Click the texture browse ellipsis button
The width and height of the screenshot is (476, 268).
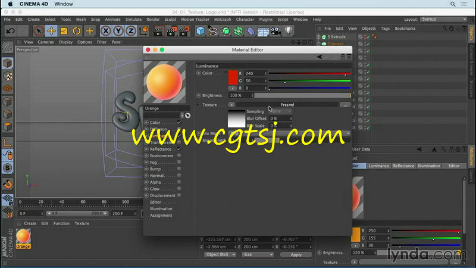point(345,105)
